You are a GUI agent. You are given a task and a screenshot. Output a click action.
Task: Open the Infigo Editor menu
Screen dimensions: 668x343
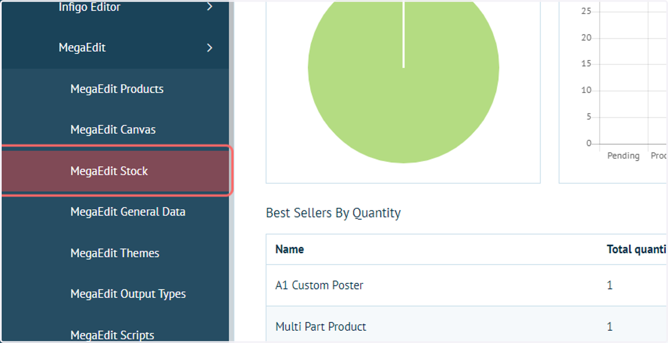click(89, 7)
